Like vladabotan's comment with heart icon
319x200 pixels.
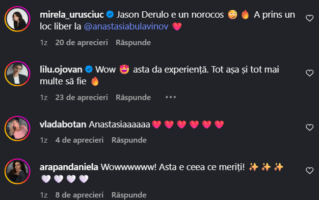click(x=310, y=127)
